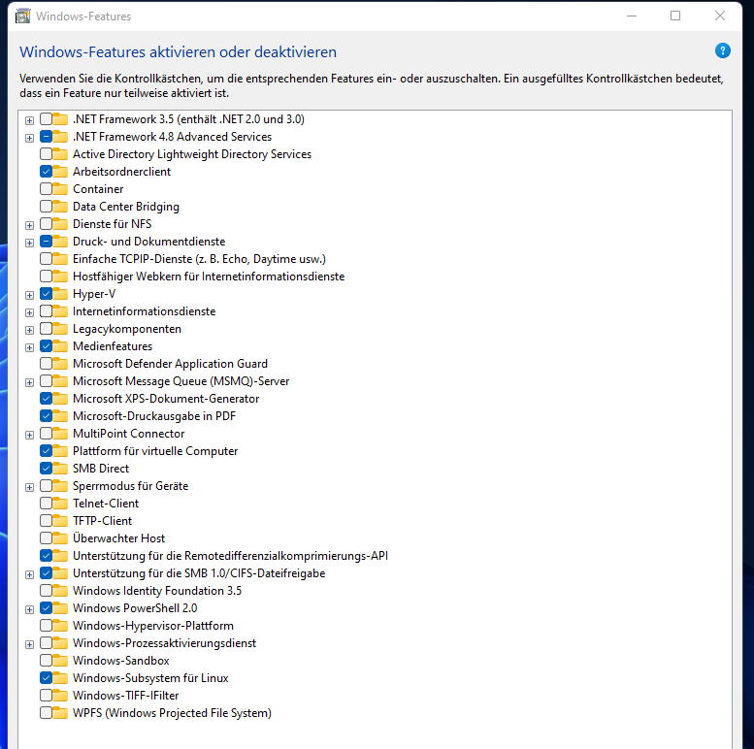The width and height of the screenshot is (754, 749).
Task: Uncheck Windows-Subsystem für Linux
Action: point(47,677)
